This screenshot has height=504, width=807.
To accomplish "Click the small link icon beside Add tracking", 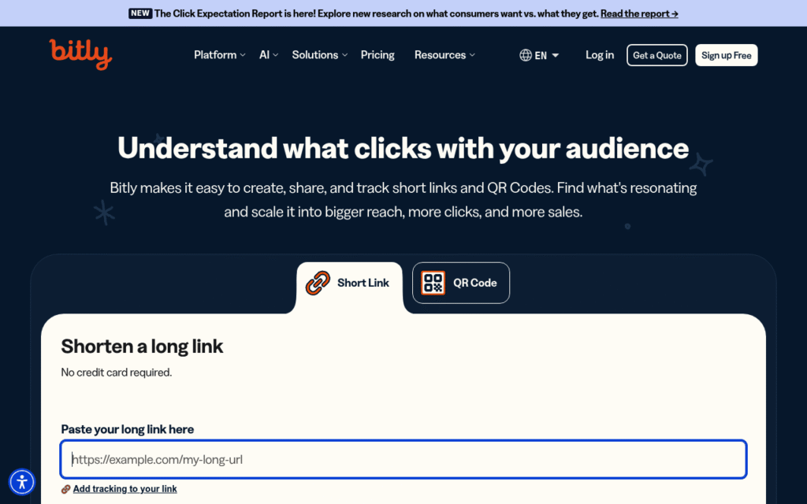I will (x=65, y=489).
